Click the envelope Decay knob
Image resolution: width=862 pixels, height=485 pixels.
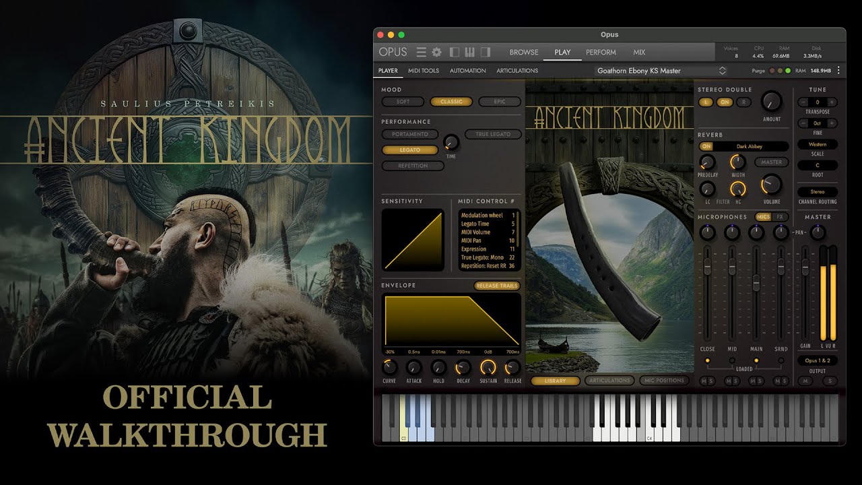pyautogui.click(x=463, y=367)
